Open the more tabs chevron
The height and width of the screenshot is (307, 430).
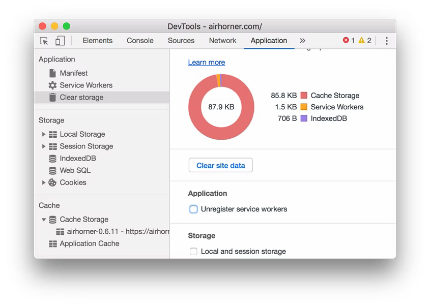(302, 41)
